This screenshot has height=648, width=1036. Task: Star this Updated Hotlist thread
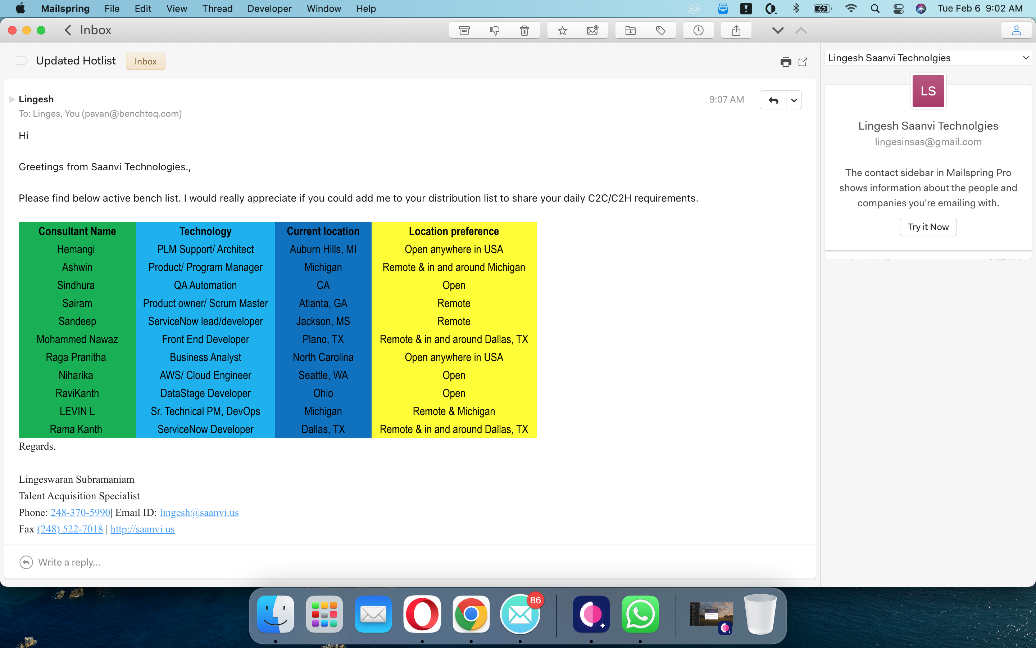pos(563,31)
